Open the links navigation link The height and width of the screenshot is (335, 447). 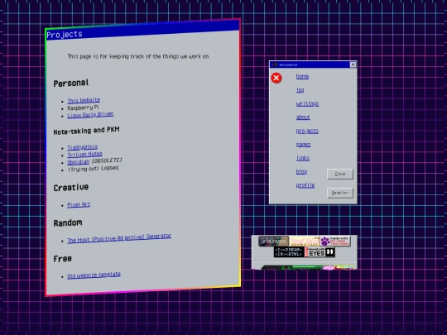pos(302,158)
